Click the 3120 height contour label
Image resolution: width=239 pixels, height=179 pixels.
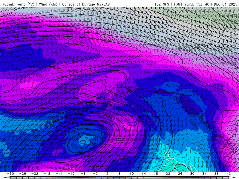pos(57,66)
